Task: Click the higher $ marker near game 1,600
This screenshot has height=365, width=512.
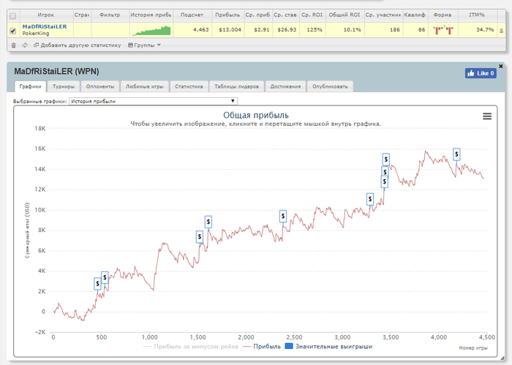Action: (208, 222)
